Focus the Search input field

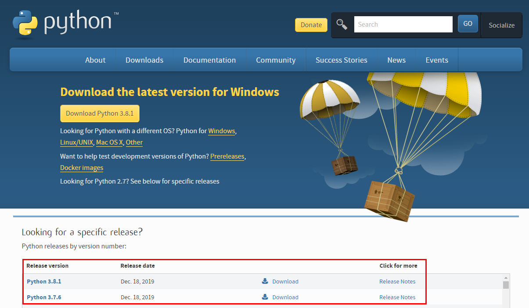click(403, 25)
